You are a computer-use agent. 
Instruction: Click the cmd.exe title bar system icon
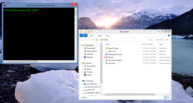point(5,5)
